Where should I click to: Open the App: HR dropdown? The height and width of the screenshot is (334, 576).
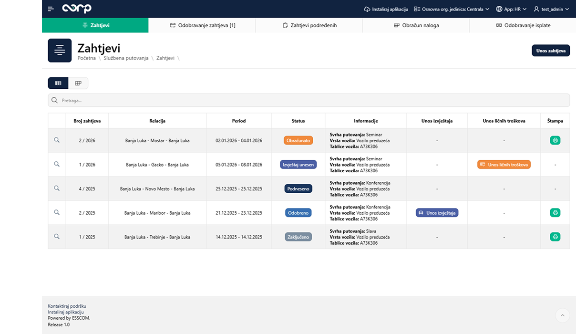(x=511, y=9)
